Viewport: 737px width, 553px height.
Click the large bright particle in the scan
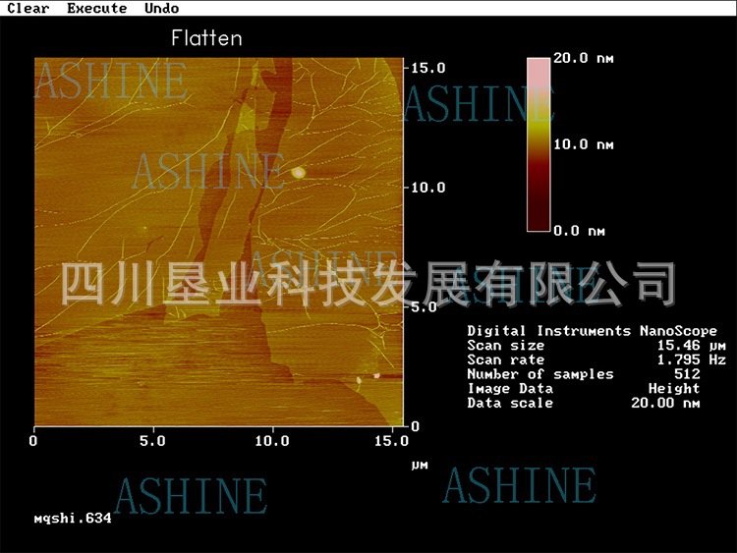pos(298,173)
